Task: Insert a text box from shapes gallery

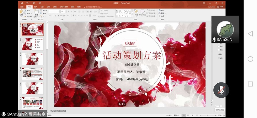Action: click(117, 11)
